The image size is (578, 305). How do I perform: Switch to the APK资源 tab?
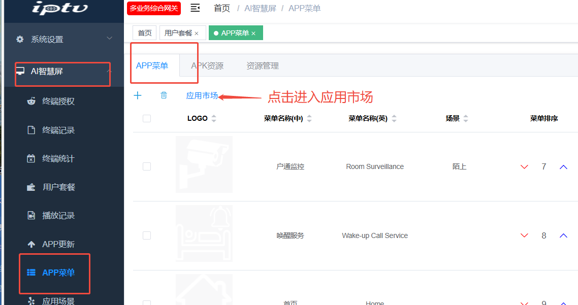click(x=207, y=66)
